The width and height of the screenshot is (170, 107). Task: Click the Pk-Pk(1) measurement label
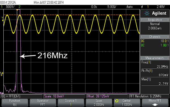[147, 71]
